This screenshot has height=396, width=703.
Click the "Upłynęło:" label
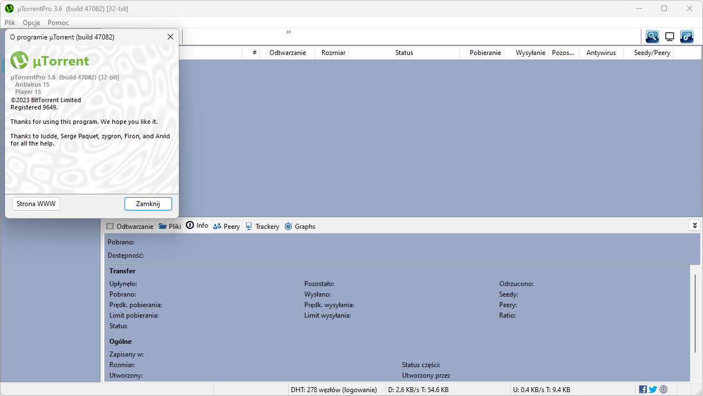123,284
